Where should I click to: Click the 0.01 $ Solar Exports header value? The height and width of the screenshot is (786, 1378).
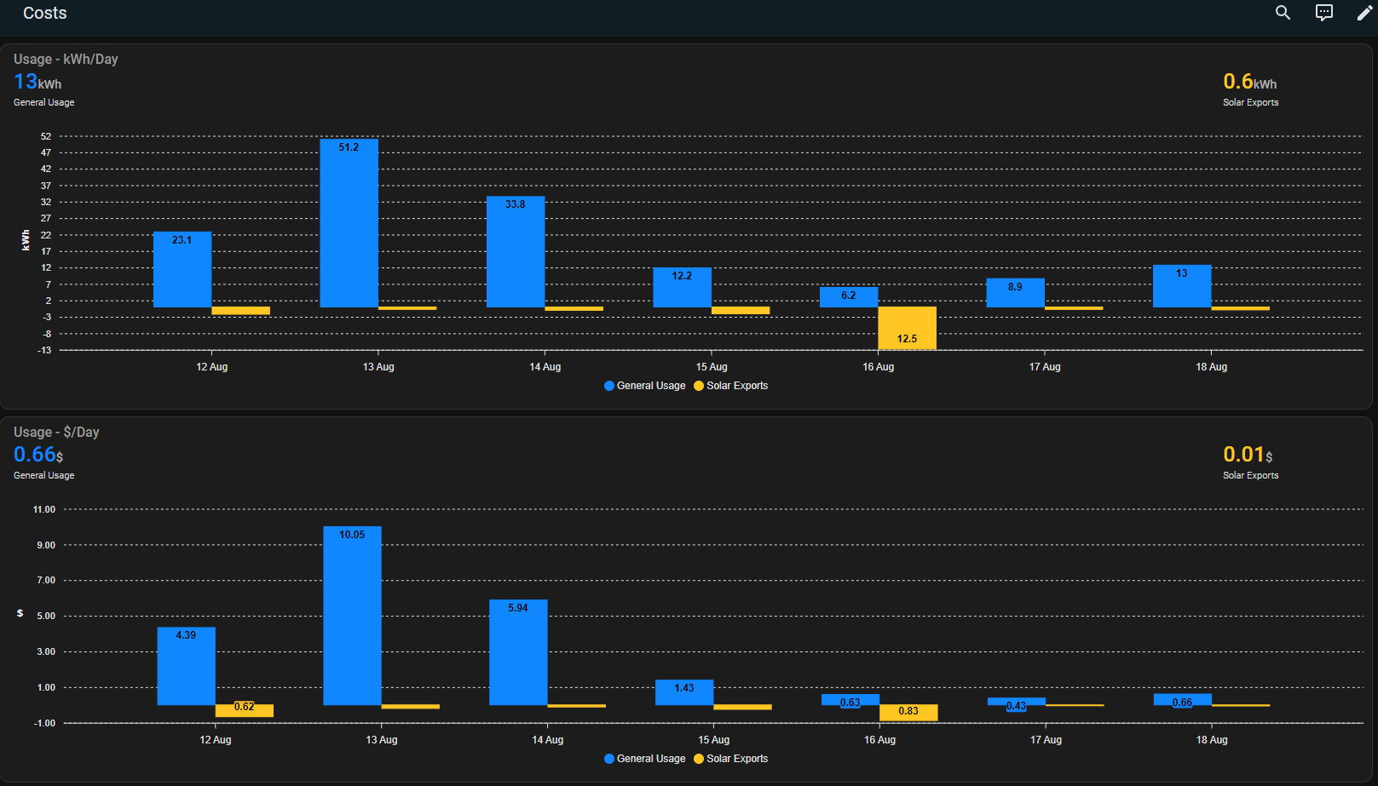[1248, 455]
